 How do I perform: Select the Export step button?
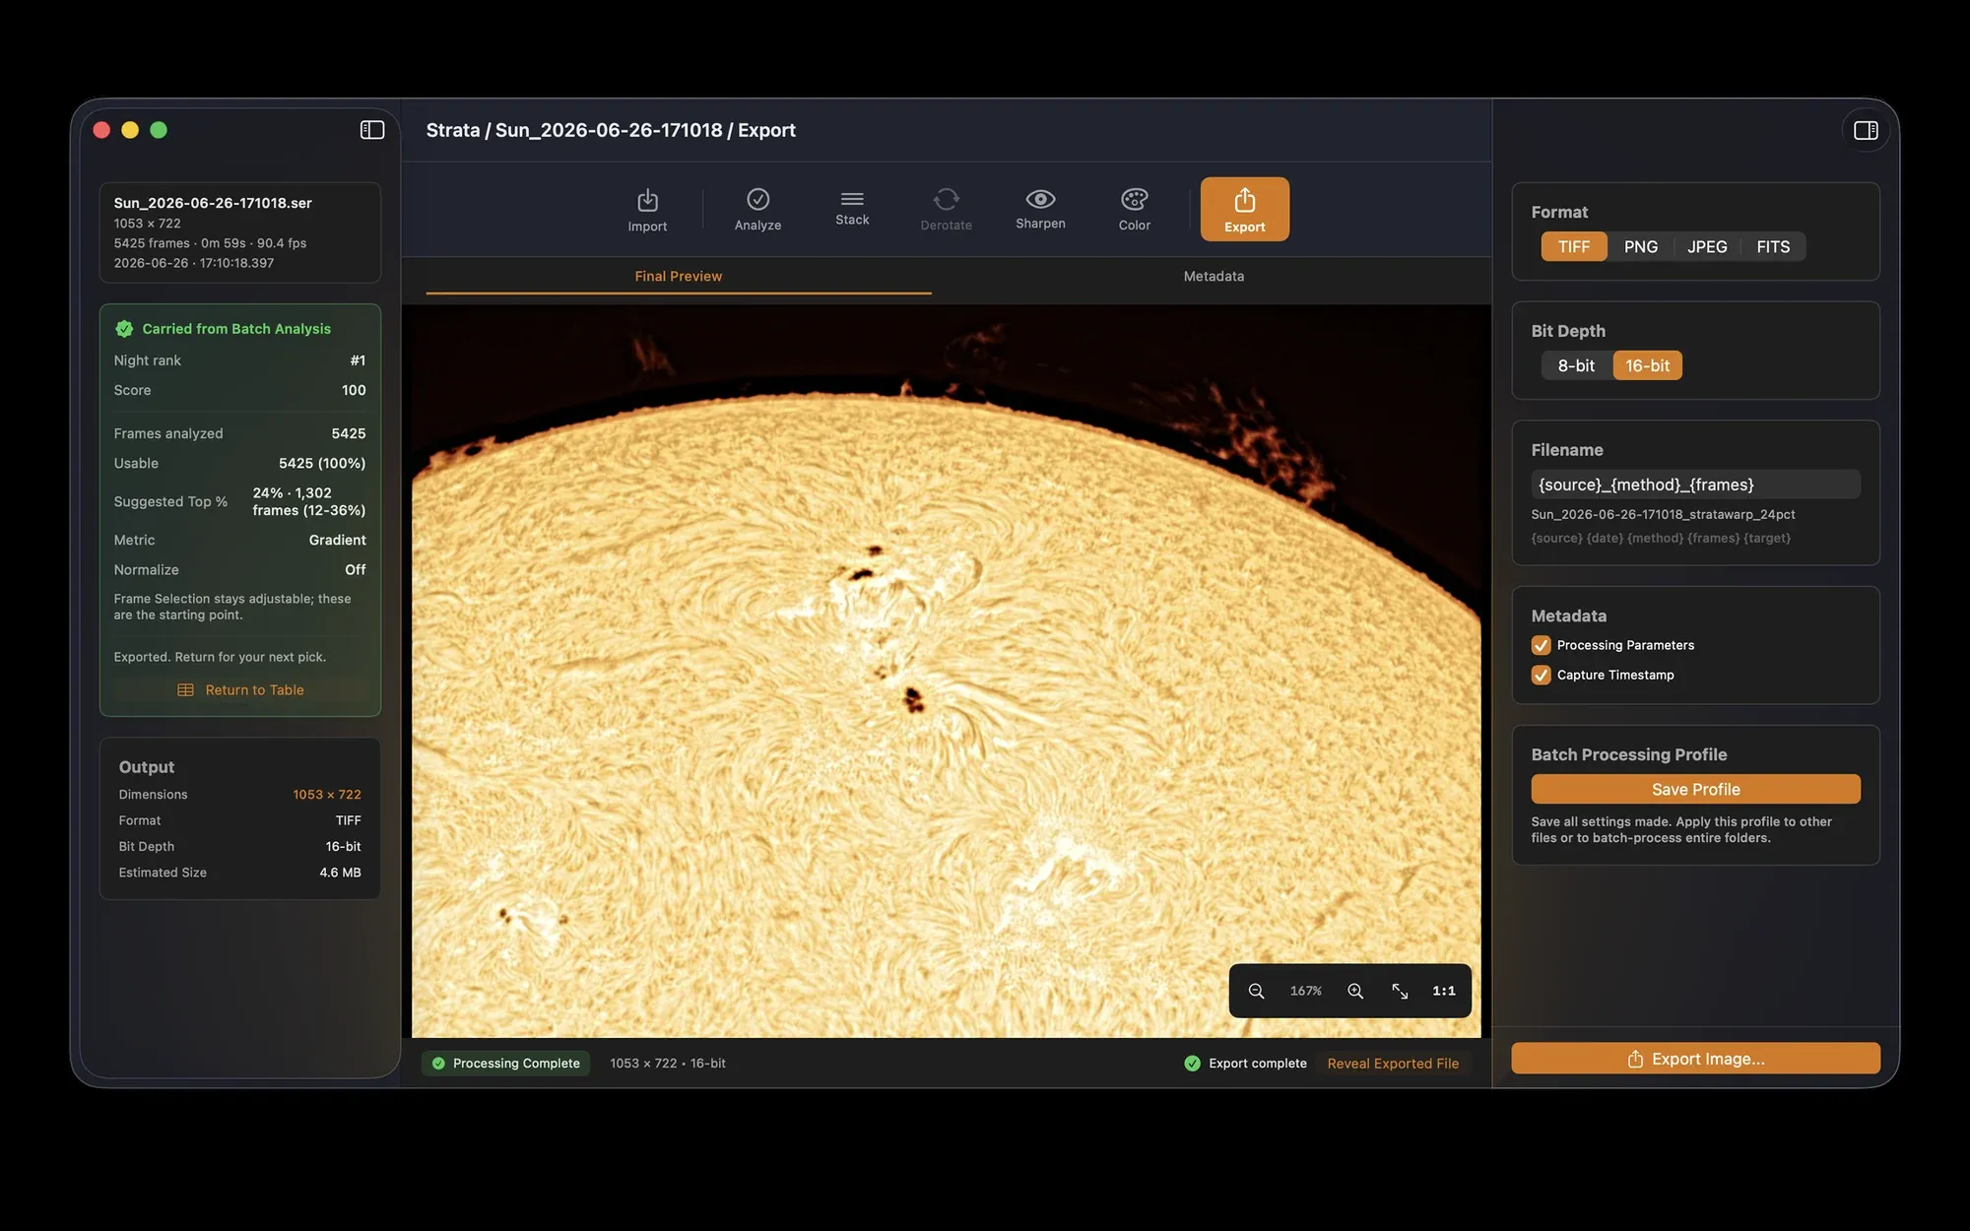pos(1244,209)
